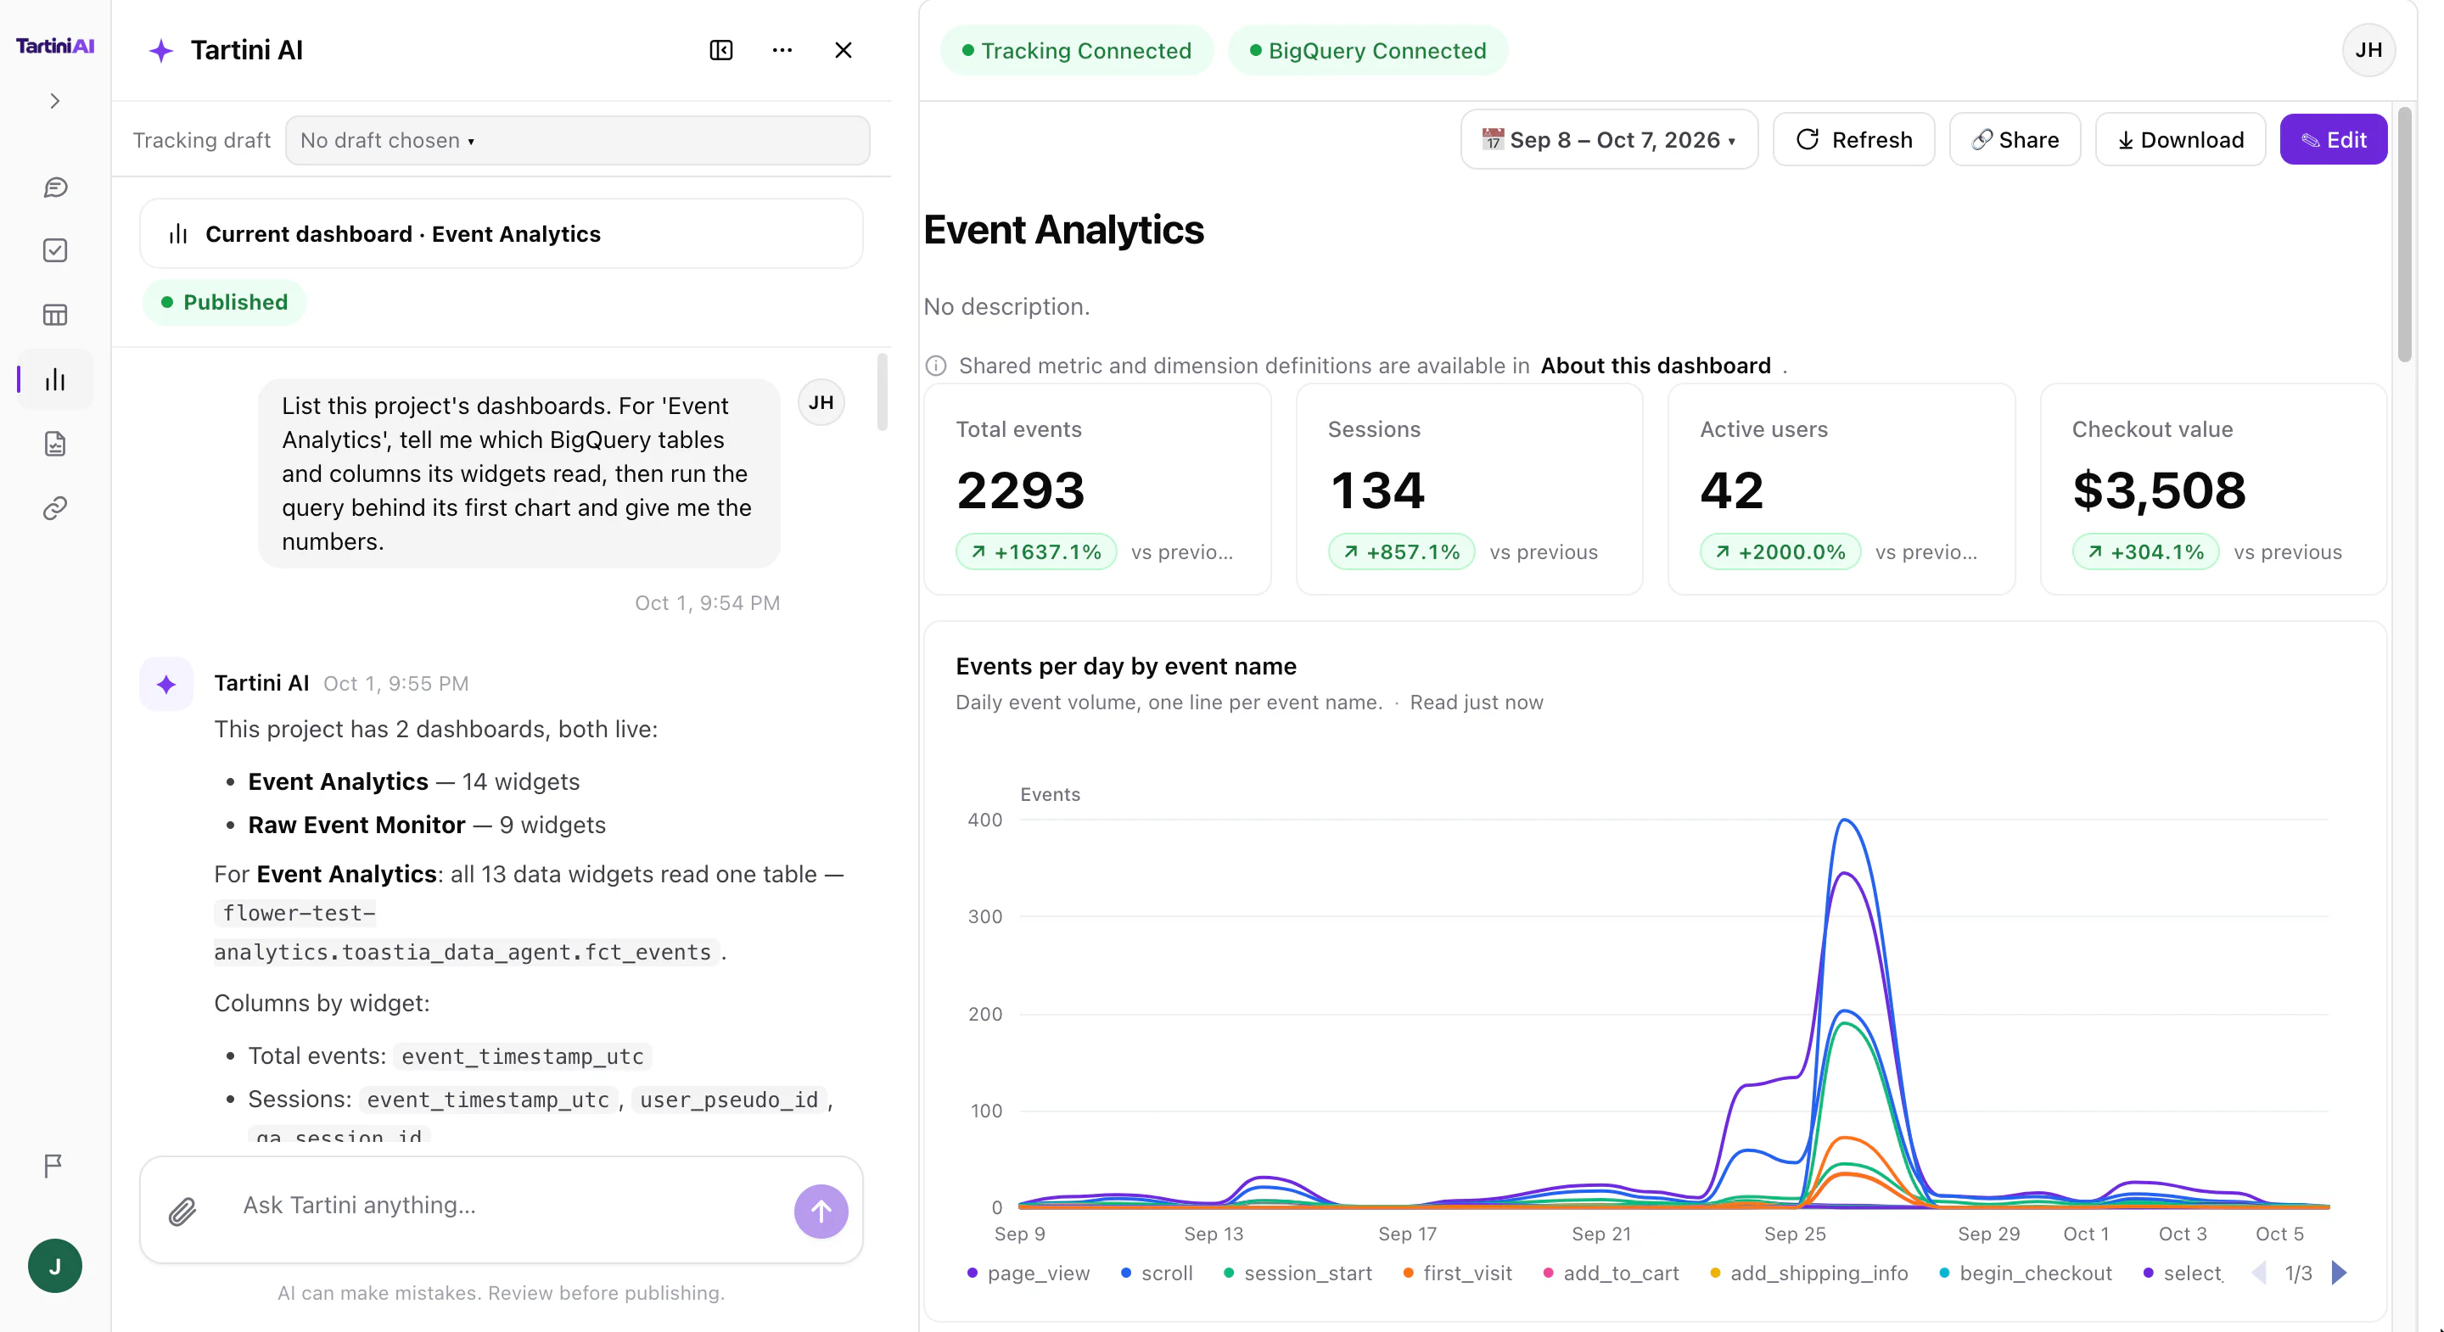Toggle first_visit legend series
This screenshot has height=1332, width=2444.
[x=1457, y=1273]
